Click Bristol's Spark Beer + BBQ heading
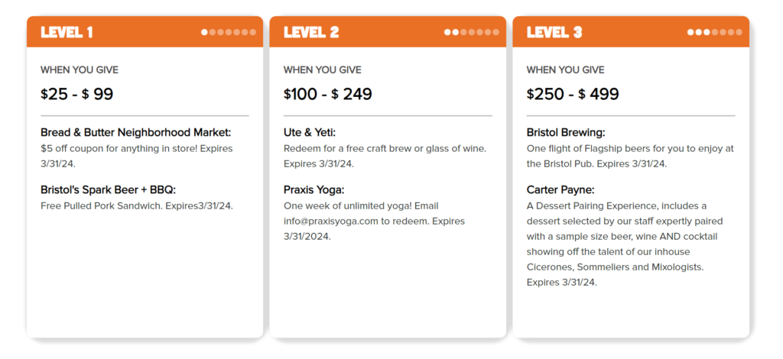783x359 pixels. pos(109,190)
